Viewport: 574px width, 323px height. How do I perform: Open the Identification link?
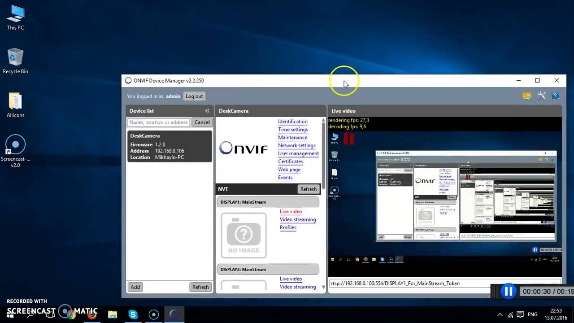(292, 122)
